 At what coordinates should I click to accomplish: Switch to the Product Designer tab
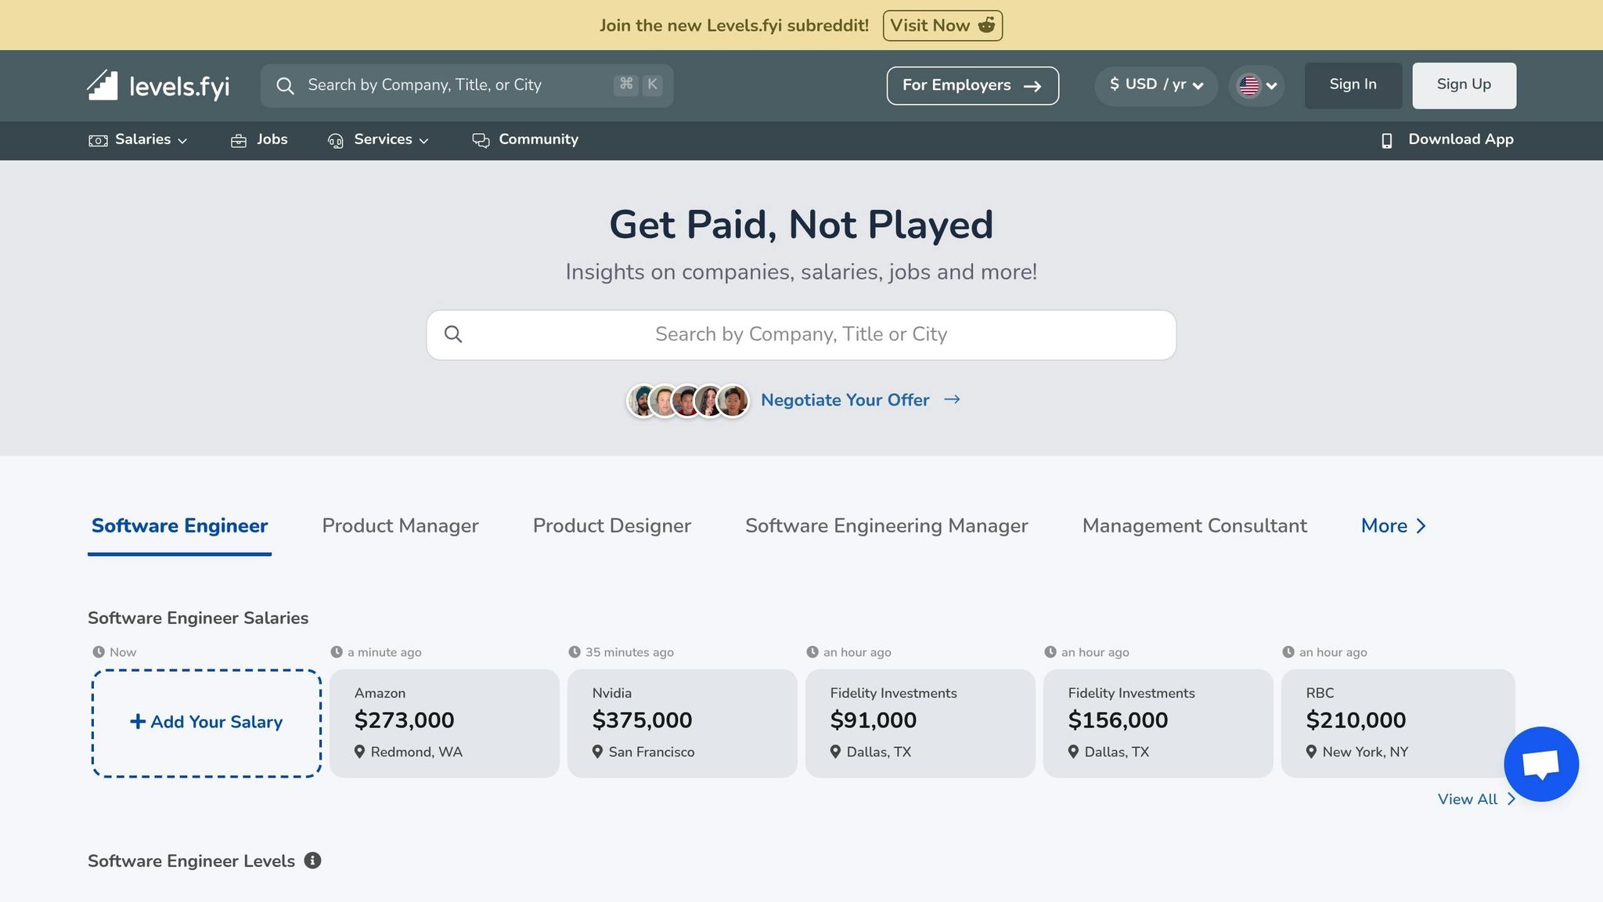[612, 525]
